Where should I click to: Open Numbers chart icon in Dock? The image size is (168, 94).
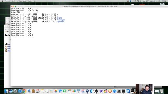click(74, 91)
